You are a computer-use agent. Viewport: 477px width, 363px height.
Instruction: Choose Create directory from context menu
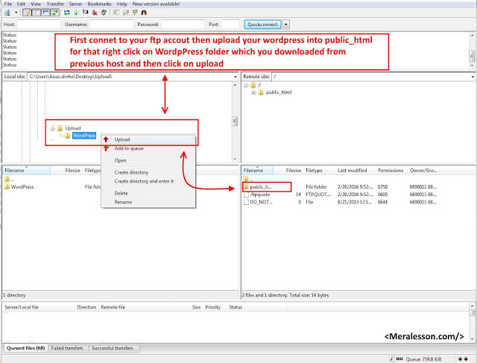click(x=148, y=172)
